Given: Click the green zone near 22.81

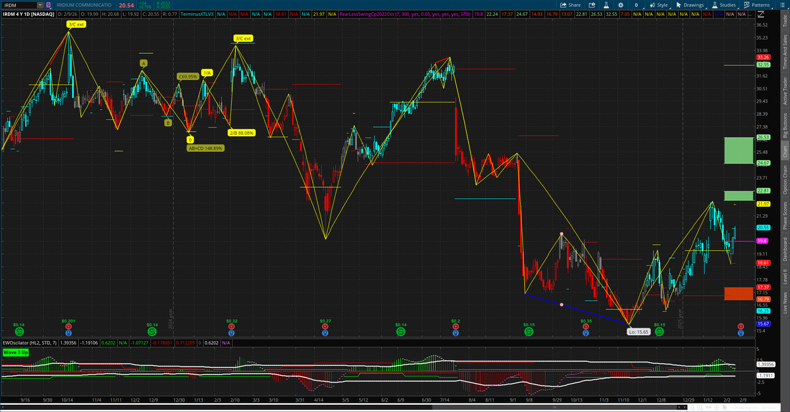Looking at the screenshot, I should [738, 195].
